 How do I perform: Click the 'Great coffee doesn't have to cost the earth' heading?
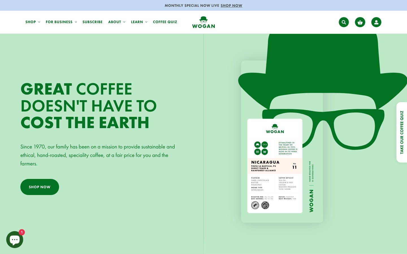click(x=88, y=106)
